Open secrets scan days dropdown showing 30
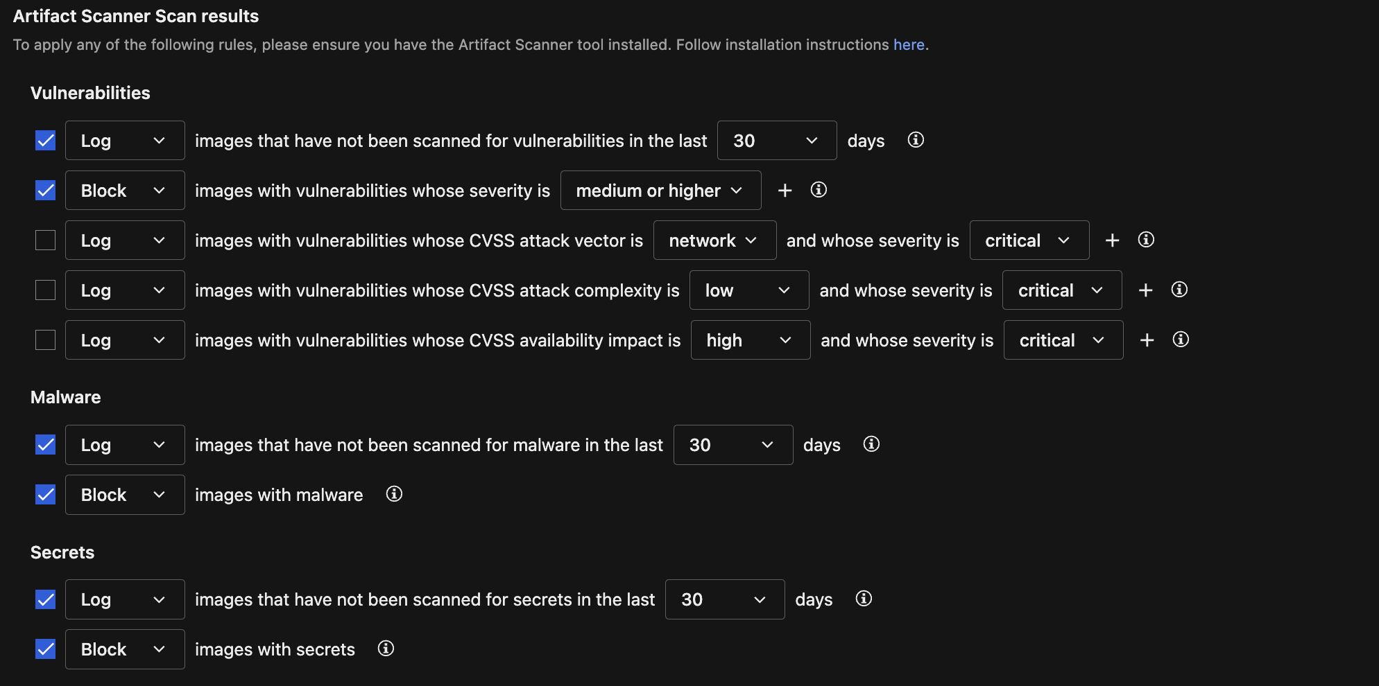This screenshot has height=686, width=1379. pyautogui.click(x=725, y=599)
